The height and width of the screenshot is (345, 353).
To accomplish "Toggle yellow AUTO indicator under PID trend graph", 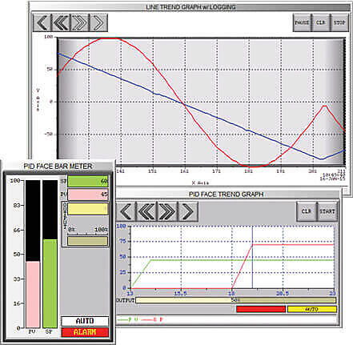I will (x=312, y=309).
